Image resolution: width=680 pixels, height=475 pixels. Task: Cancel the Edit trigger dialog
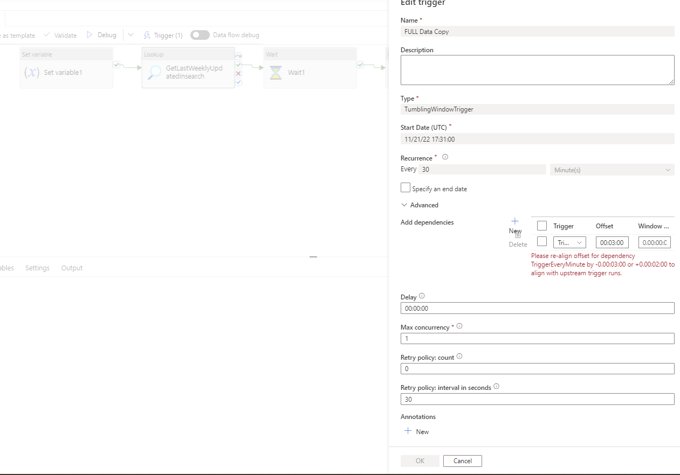[x=462, y=460]
